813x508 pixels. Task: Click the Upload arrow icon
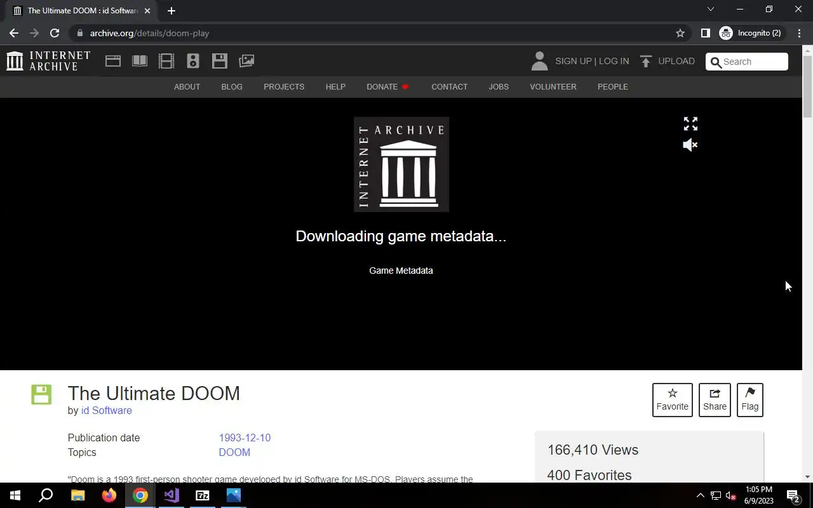646,61
